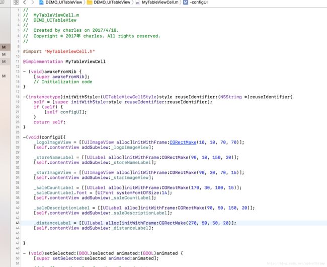Click "[super awakeFromNib];" on line 14

61,77
